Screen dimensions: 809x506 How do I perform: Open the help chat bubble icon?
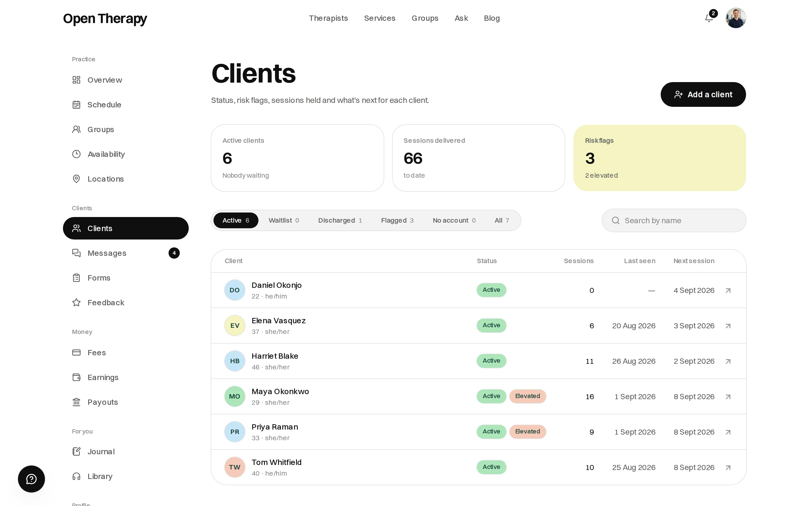pyautogui.click(x=31, y=479)
